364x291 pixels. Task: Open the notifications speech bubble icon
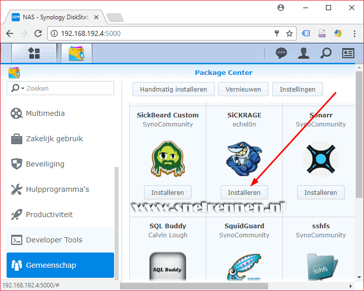coord(281,53)
